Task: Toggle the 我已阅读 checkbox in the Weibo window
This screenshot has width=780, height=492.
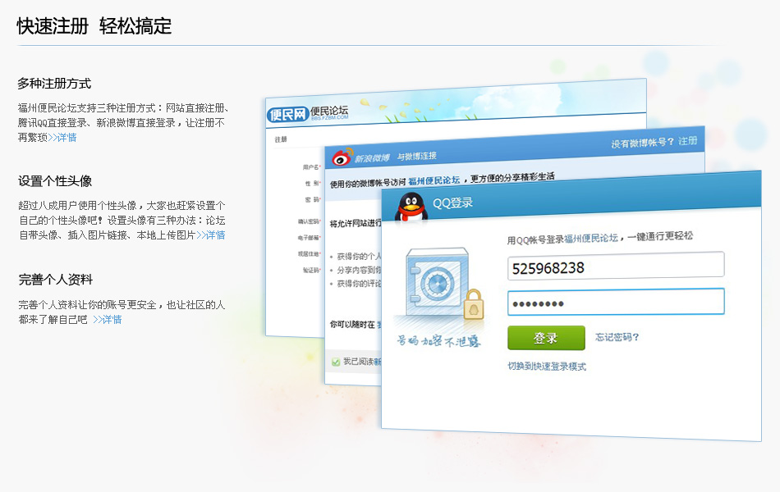Action: tap(336, 362)
